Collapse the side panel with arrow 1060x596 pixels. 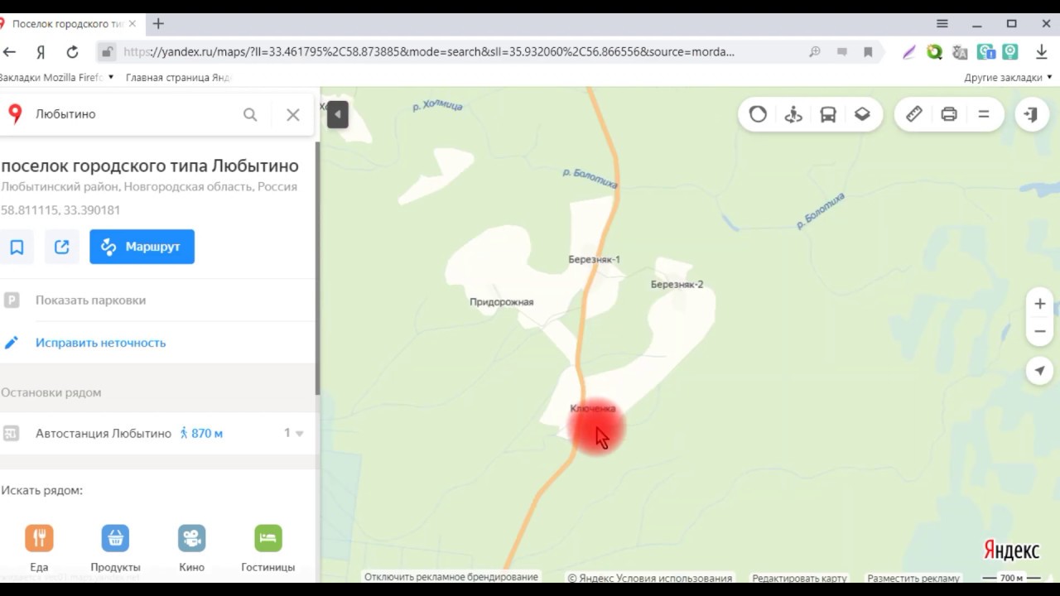tap(337, 114)
